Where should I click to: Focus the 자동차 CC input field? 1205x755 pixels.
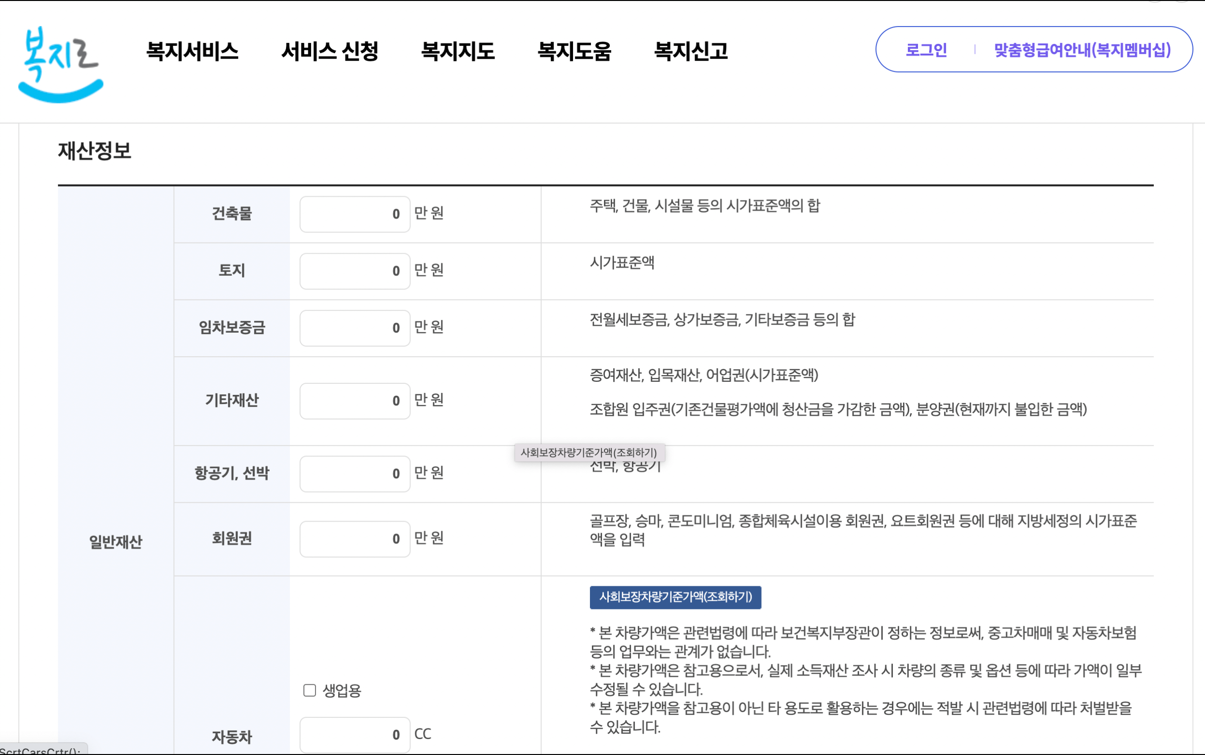pos(355,735)
